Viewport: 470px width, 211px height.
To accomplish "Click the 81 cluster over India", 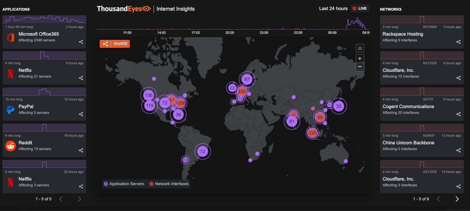I will [x=292, y=121].
